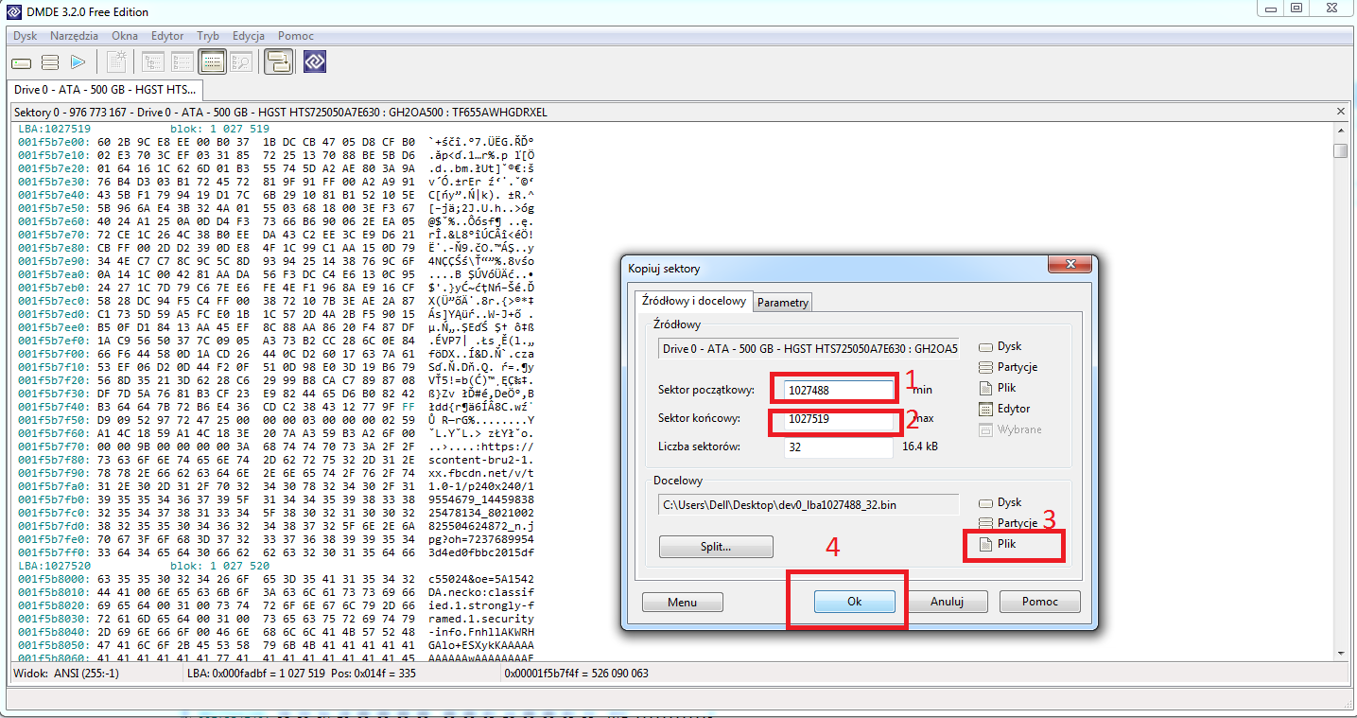Screen dimensions: 1357x718
Task: Open the select drive toolbar icon
Action: tap(22, 62)
